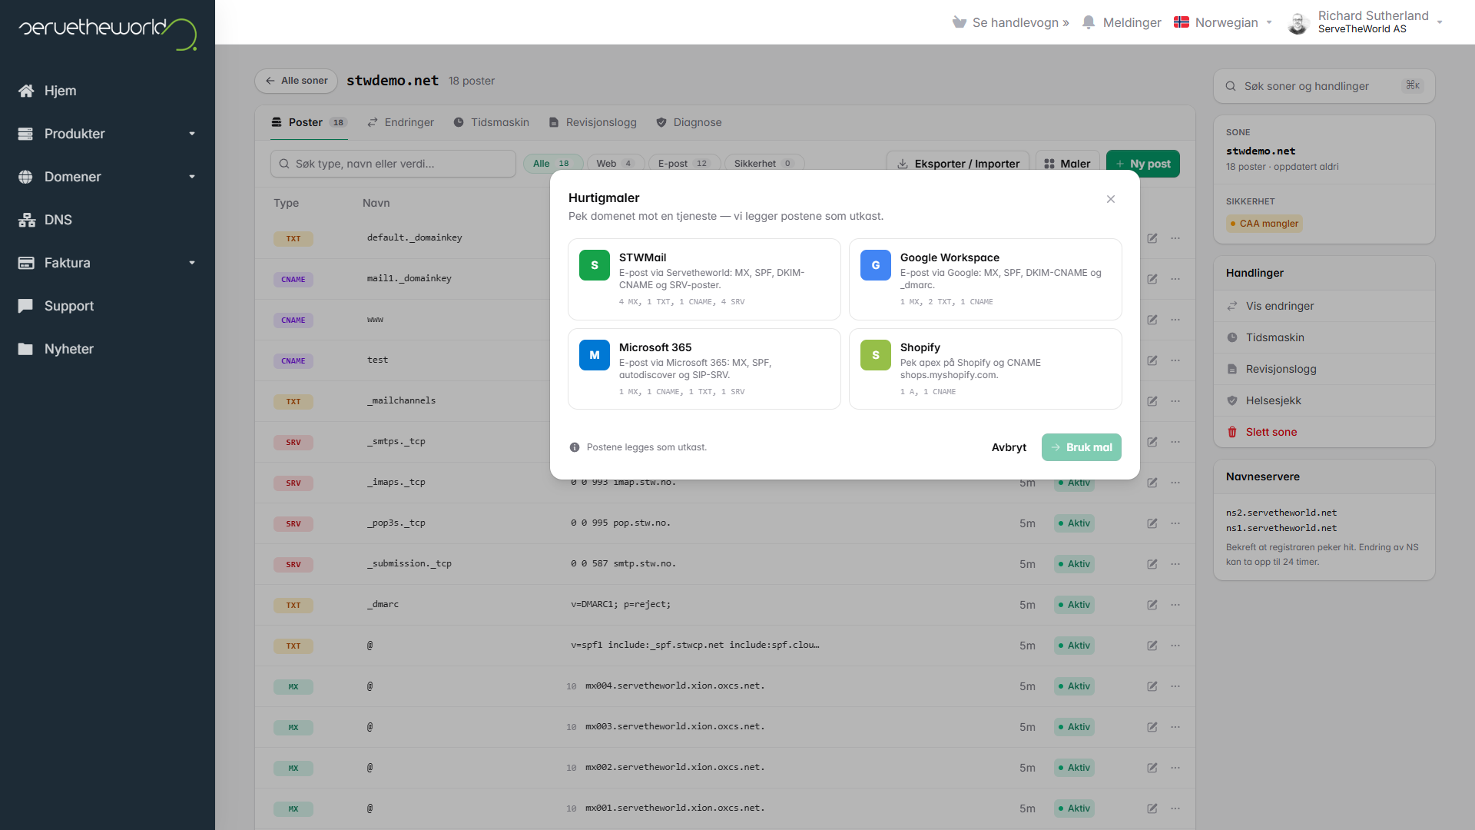Open more options for mx001 record row
This screenshot has height=830, width=1475.
coord(1175,808)
